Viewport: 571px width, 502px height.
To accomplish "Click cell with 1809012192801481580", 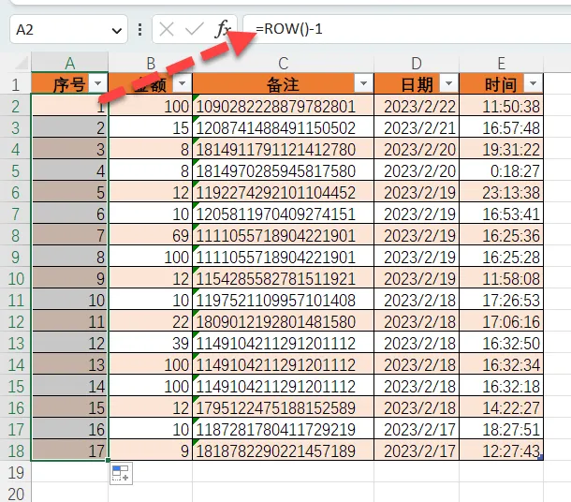I will point(284,321).
